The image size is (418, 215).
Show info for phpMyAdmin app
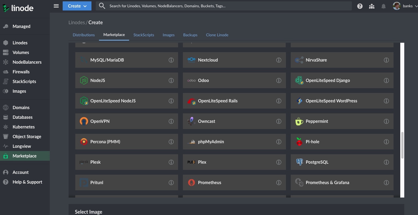[279, 142]
